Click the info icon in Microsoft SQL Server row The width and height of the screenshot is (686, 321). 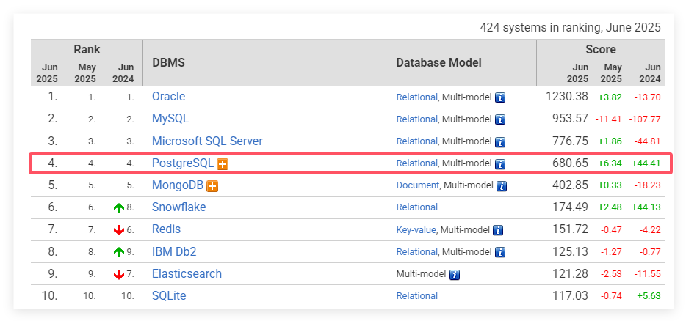(x=500, y=142)
